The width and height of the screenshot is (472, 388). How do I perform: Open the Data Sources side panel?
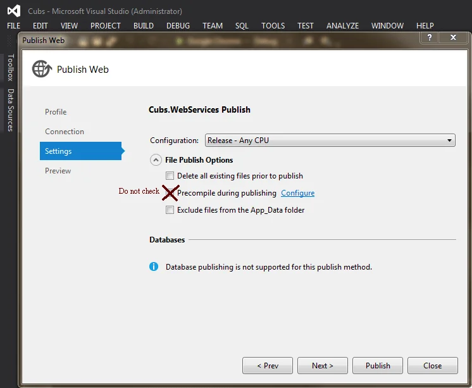tap(10, 110)
